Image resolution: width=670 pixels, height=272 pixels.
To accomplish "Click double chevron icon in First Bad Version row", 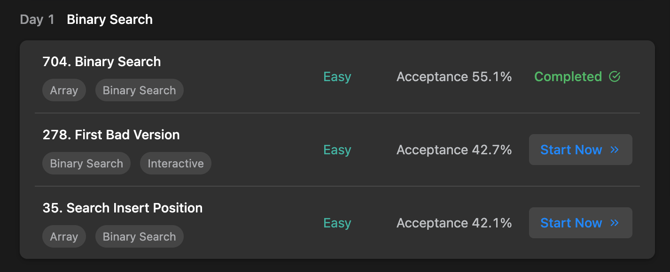I will pyautogui.click(x=615, y=150).
